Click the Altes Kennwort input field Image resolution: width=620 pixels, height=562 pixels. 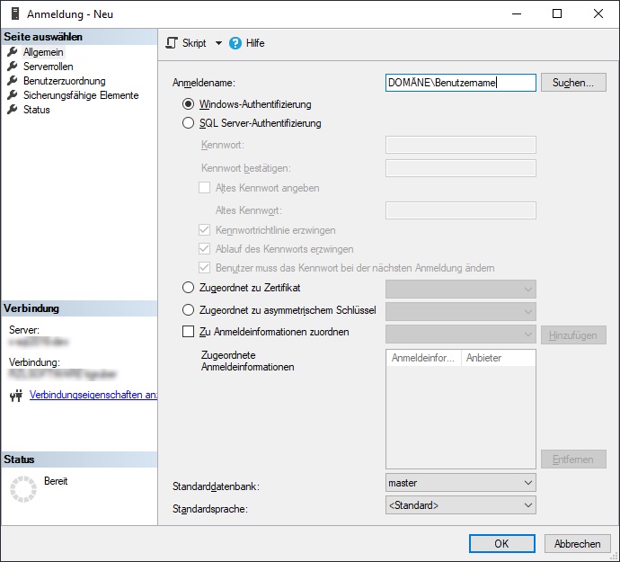point(461,210)
